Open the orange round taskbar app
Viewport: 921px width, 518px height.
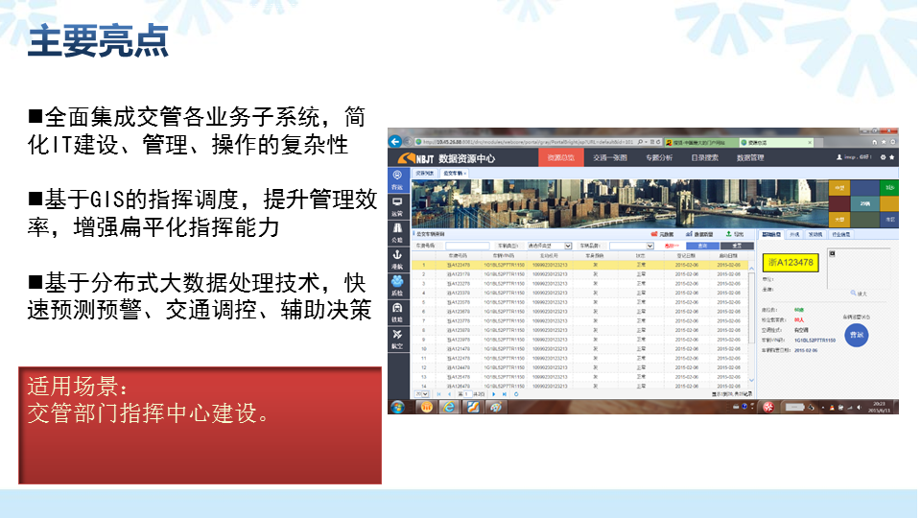426,407
